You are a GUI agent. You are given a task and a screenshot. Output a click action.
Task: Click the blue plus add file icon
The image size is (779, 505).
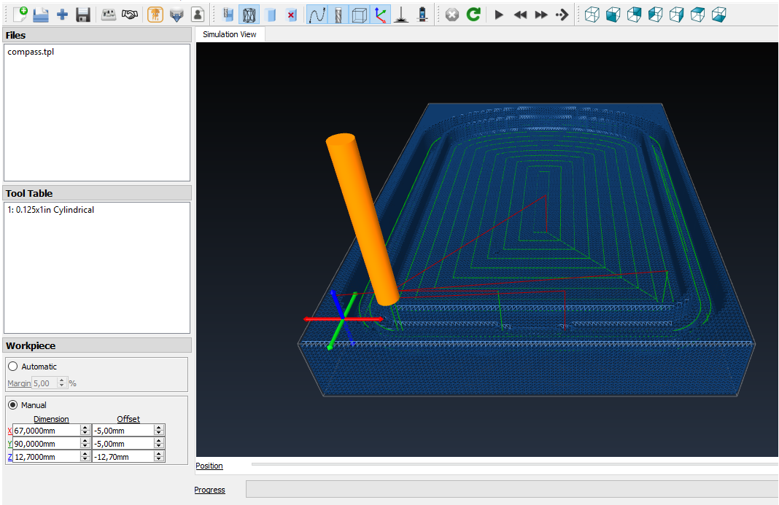(62, 14)
